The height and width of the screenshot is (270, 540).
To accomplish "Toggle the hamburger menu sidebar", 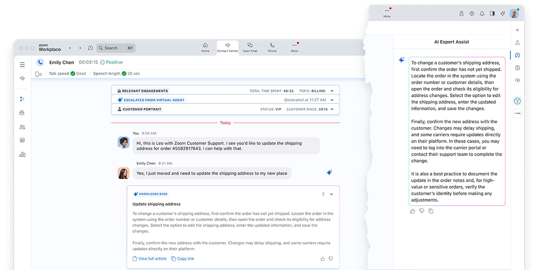I will (x=22, y=65).
